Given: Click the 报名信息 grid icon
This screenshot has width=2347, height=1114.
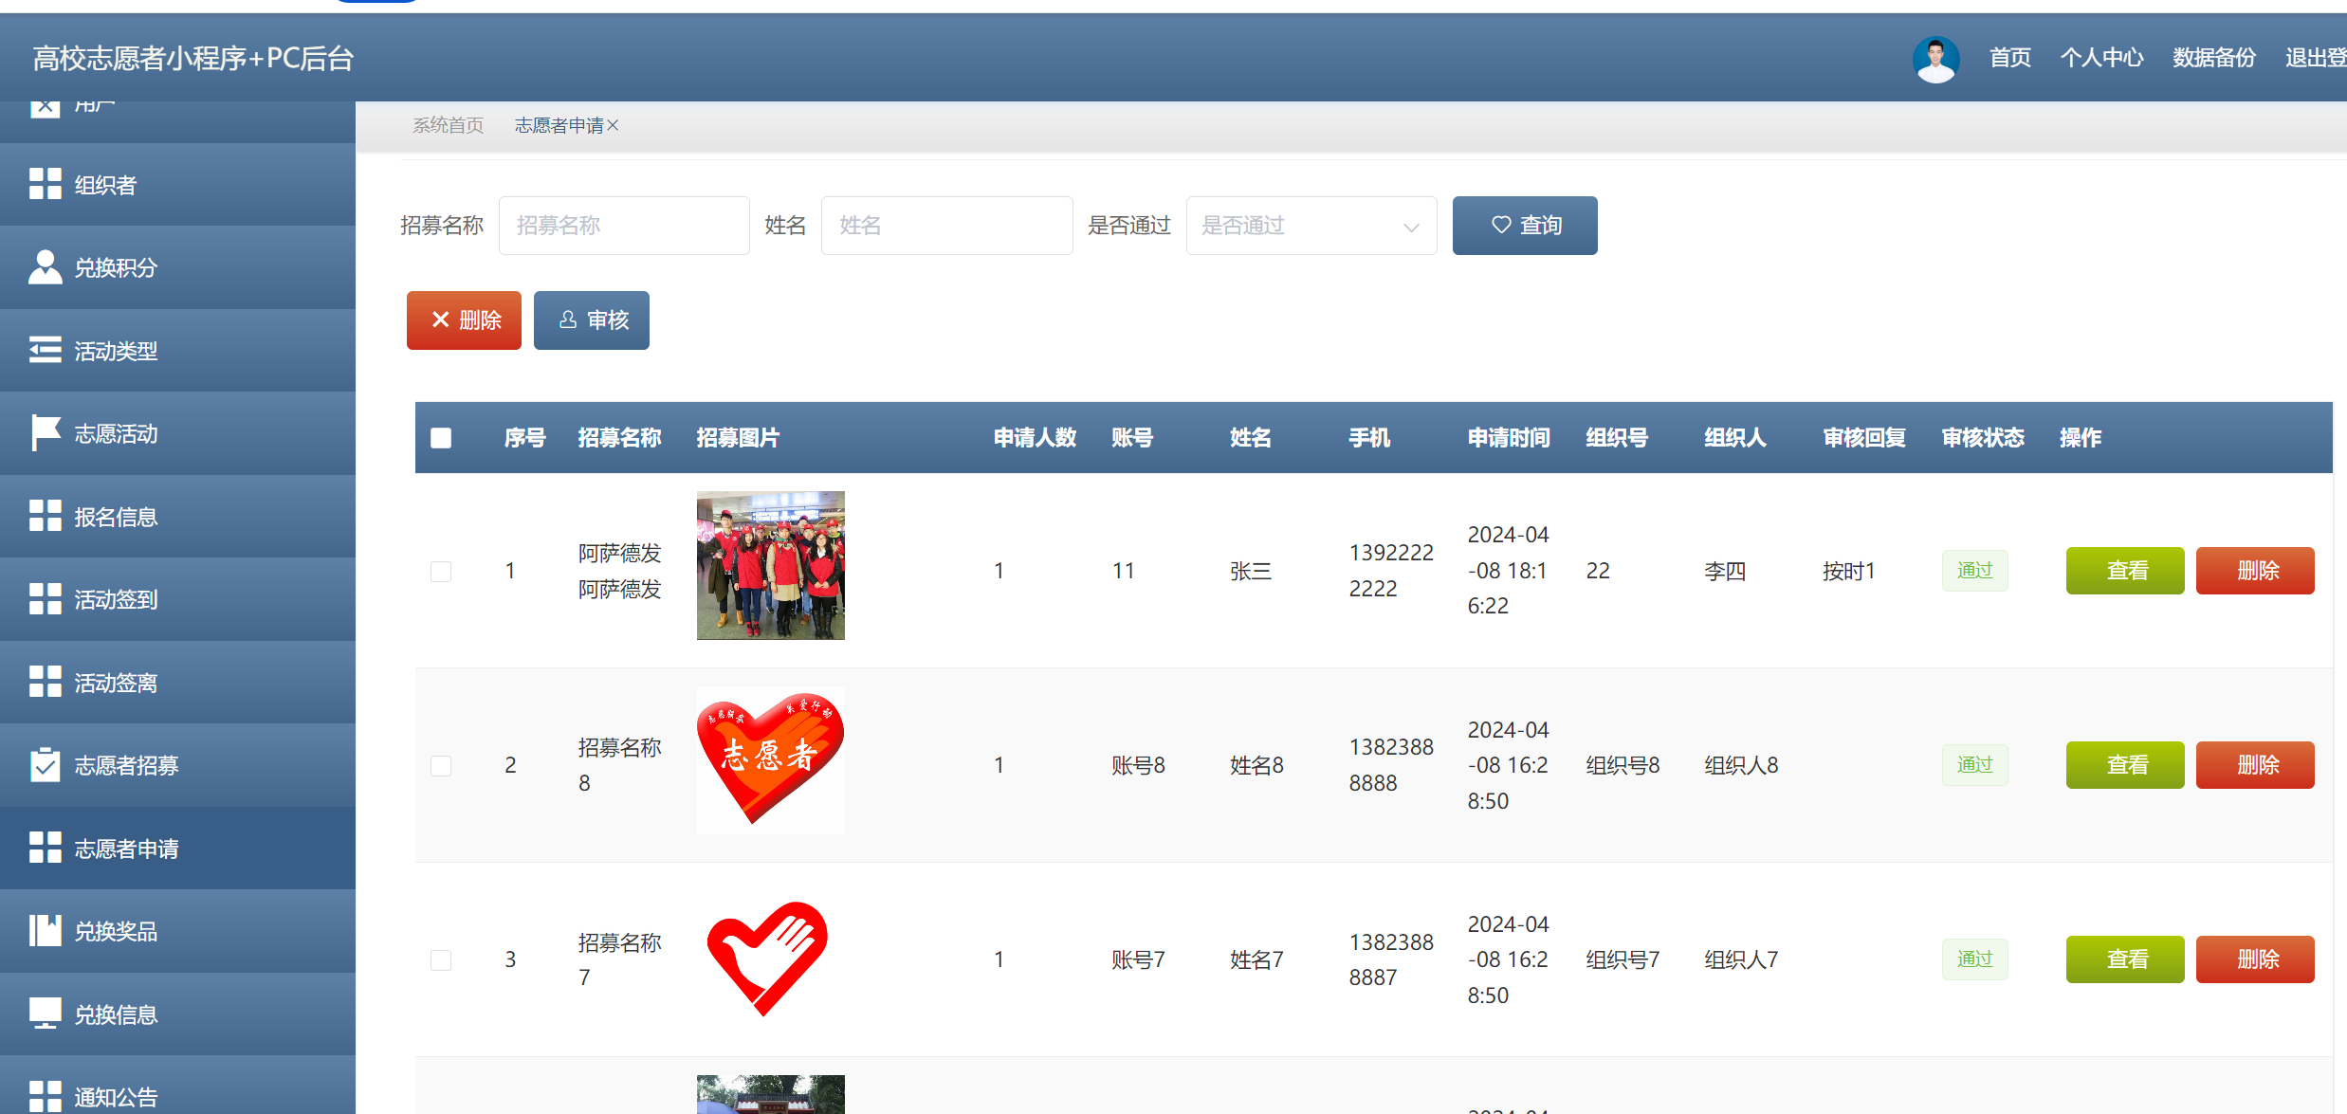Looking at the screenshot, I should 45,516.
